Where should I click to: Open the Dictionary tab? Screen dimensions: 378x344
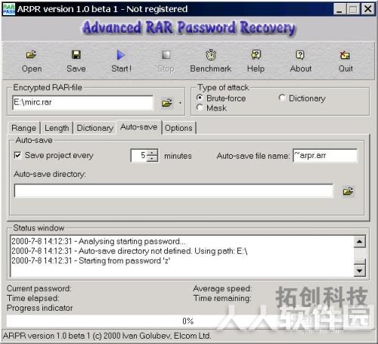point(95,128)
